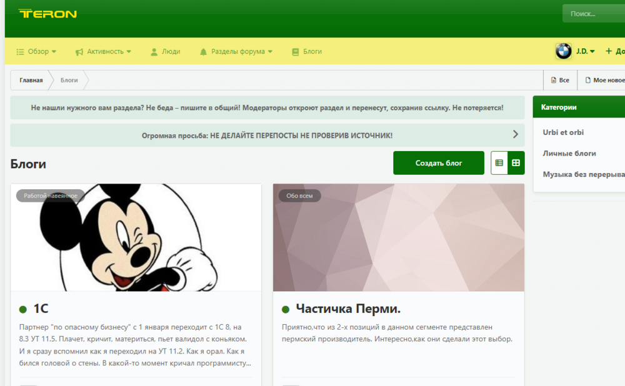
Task: Open the Обзор dropdown menu
Action: 36,51
